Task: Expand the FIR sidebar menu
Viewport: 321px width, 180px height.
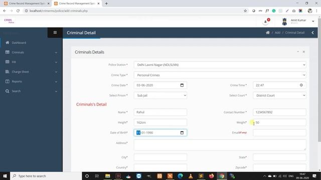Action: click(31, 62)
